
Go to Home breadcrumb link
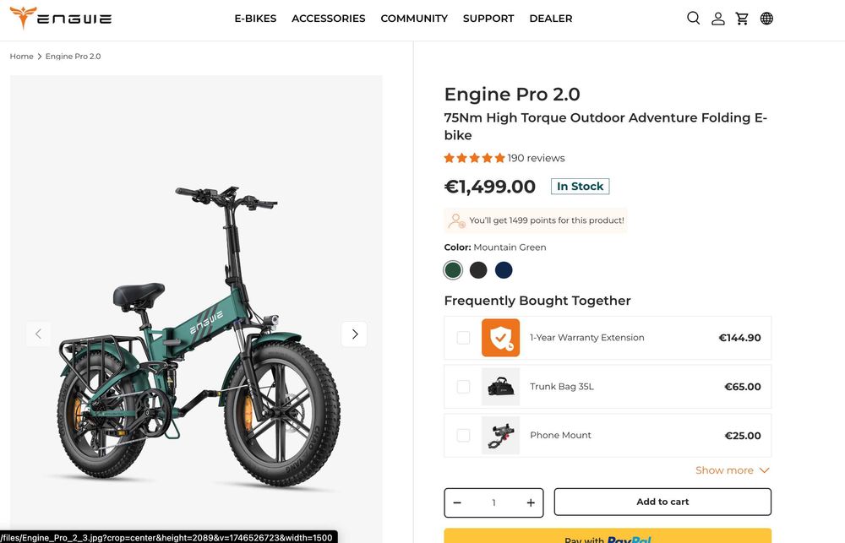click(22, 57)
